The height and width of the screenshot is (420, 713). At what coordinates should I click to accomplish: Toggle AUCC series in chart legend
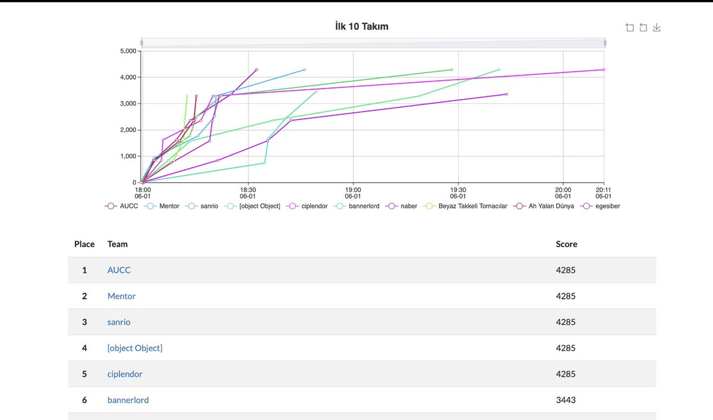[x=121, y=206]
